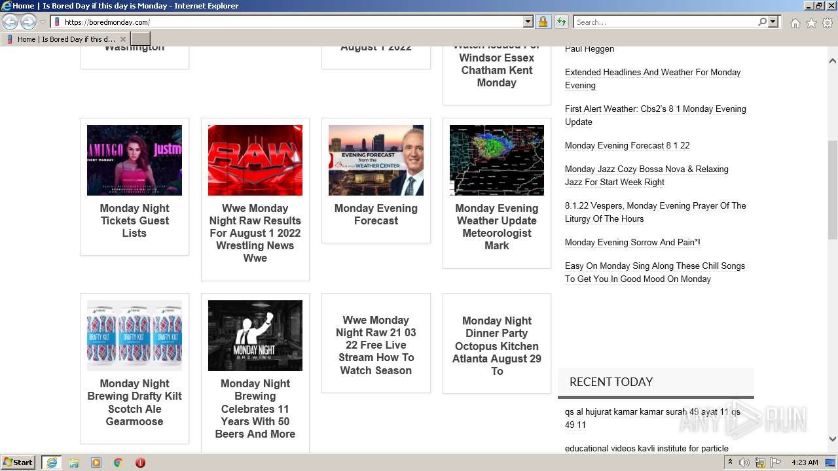This screenshot has height=471, width=838.
Task: Open the Home icon in toolbar
Action: (795, 23)
